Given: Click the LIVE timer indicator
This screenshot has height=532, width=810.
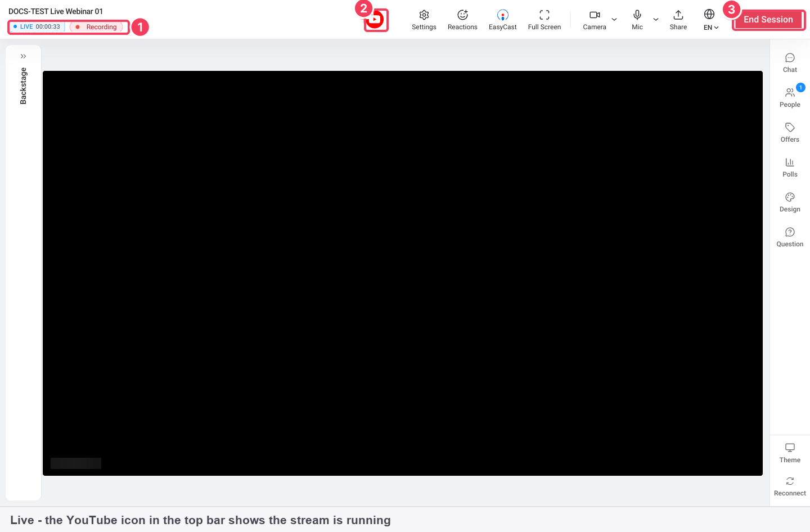Looking at the screenshot, I should tap(37, 27).
